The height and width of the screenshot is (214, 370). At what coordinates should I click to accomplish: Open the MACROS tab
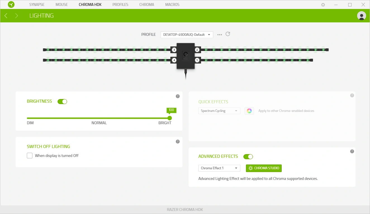172,4
